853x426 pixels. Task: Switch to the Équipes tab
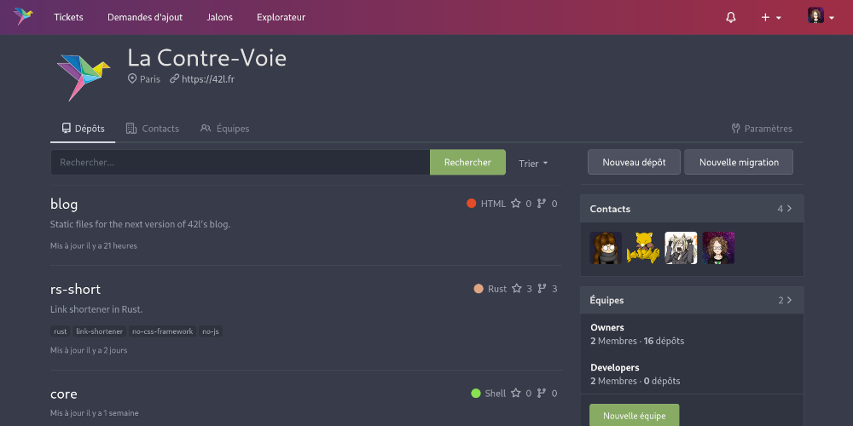[224, 129]
